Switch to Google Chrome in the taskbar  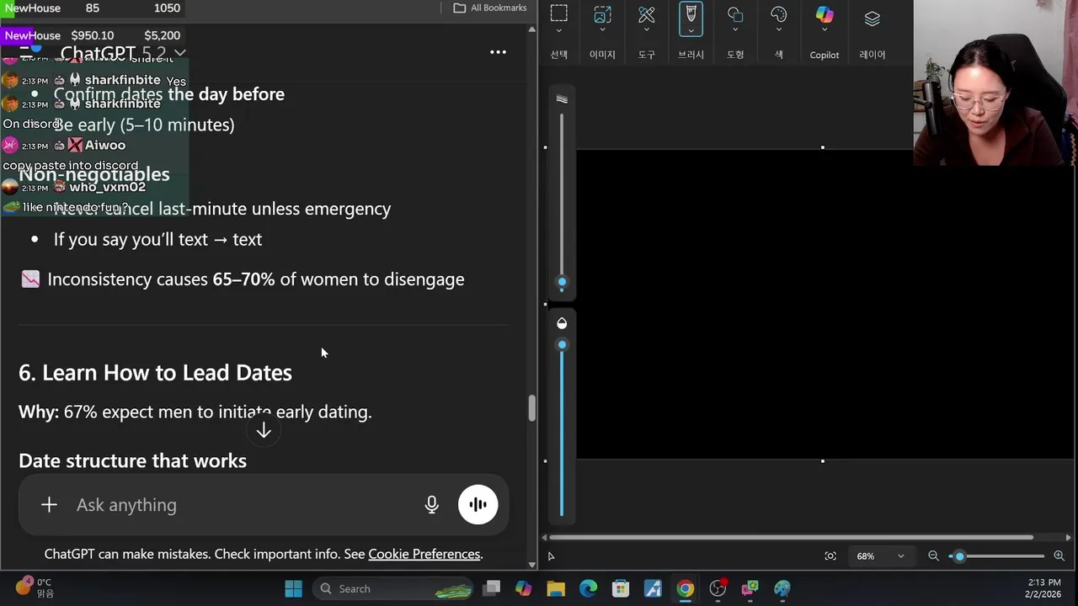(x=686, y=588)
